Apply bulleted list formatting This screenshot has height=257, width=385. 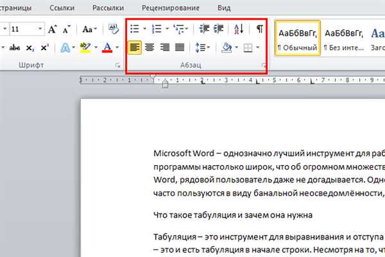135,29
